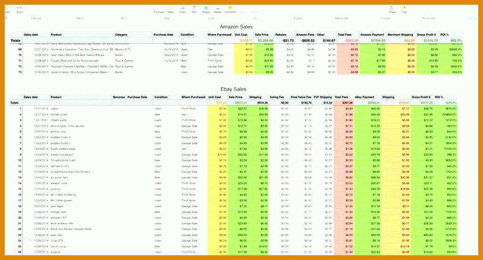Viewport: 483px width, 260px height.
Task: Select Ebay row number 20
Action: tap(20, 218)
